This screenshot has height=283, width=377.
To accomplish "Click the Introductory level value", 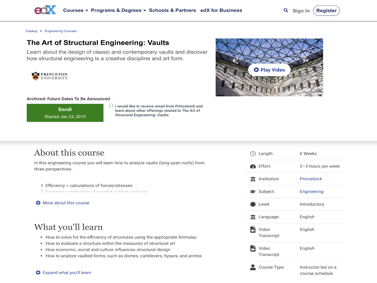I will tap(312, 204).
